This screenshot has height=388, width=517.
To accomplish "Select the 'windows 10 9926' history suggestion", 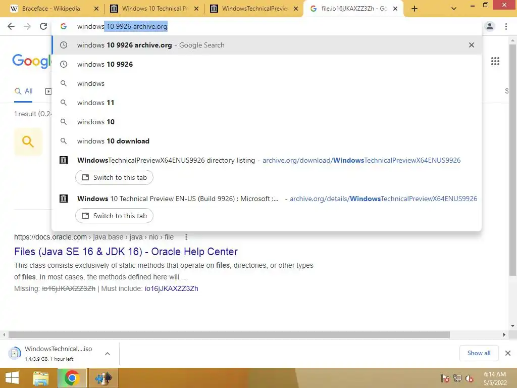I will click(267, 64).
